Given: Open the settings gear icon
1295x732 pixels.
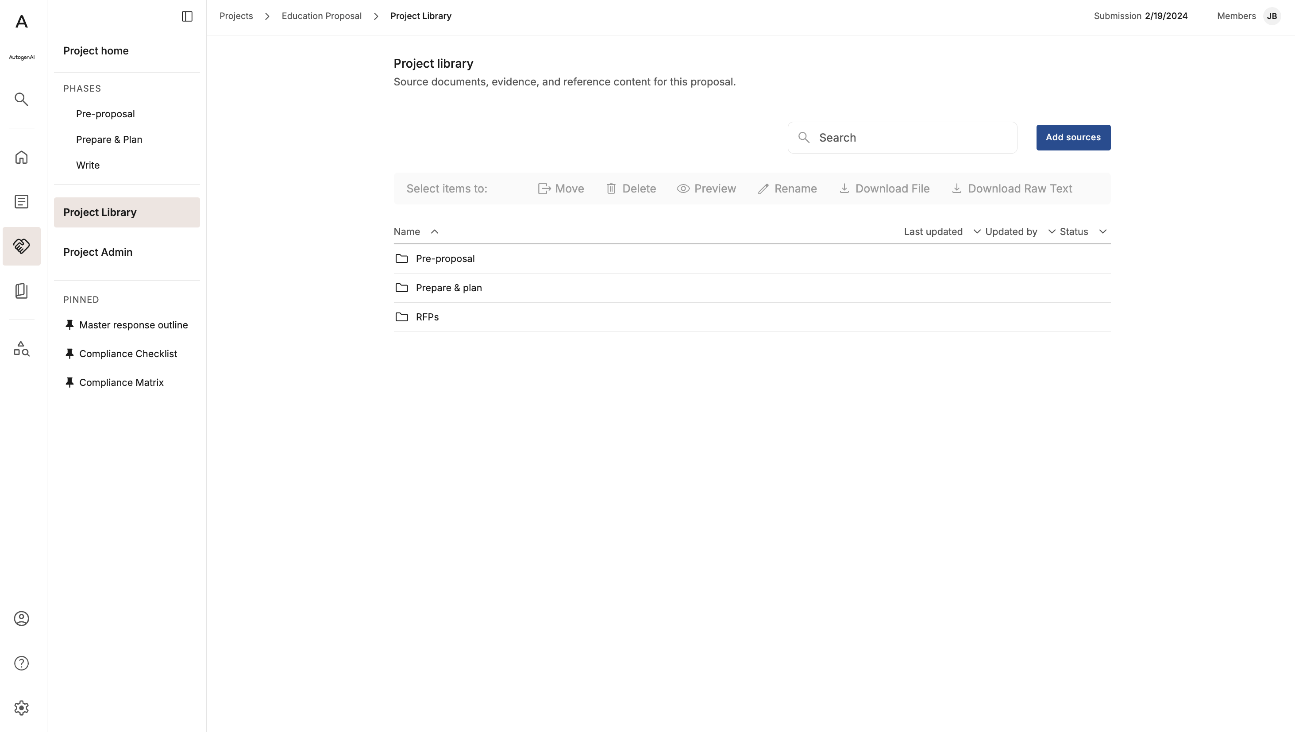Looking at the screenshot, I should pos(21,708).
